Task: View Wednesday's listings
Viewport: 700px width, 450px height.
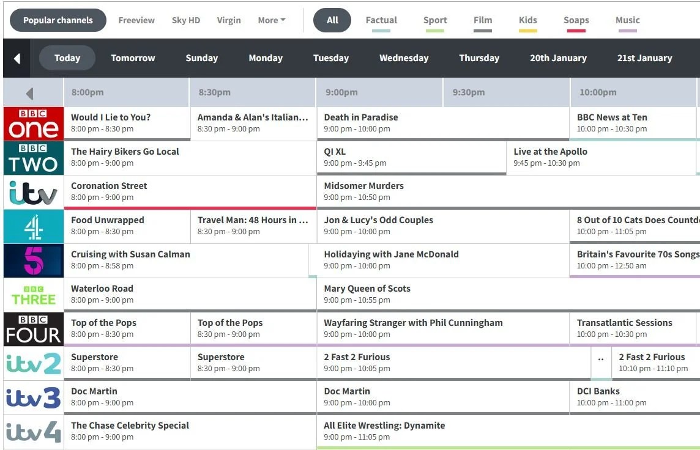Action: click(404, 58)
